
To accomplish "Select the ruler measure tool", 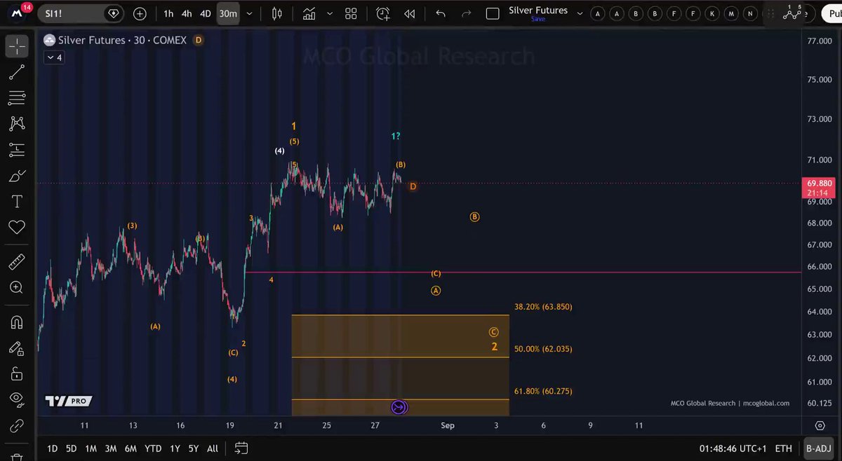I will point(17,262).
